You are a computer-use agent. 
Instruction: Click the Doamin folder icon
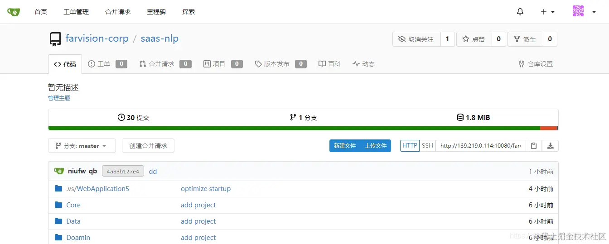coord(58,237)
